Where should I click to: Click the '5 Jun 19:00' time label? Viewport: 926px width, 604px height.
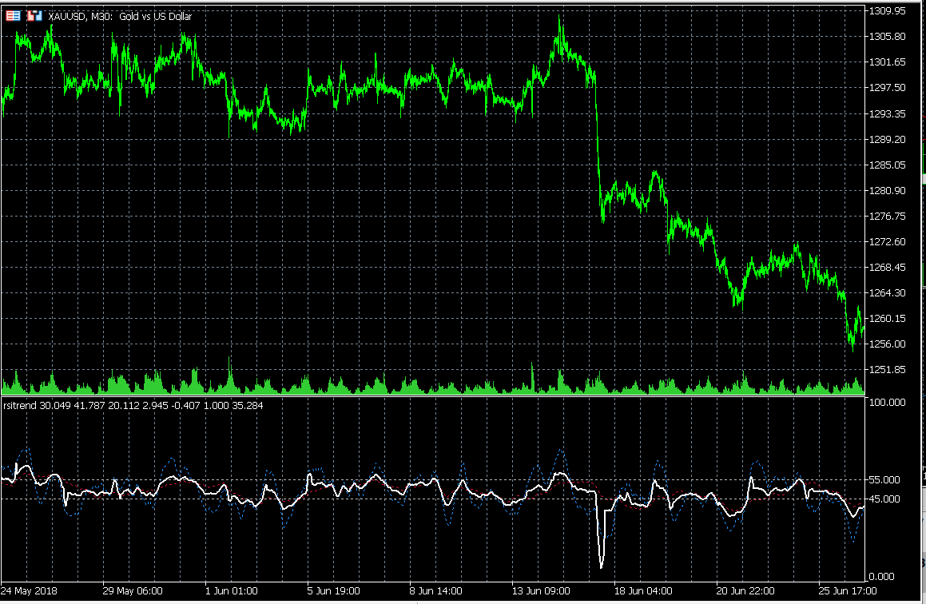tap(334, 590)
